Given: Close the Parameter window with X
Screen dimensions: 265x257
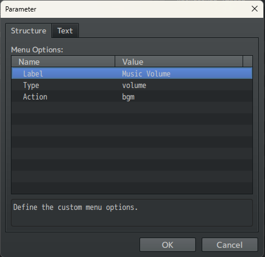Looking at the screenshot, I should (x=255, y=9).
